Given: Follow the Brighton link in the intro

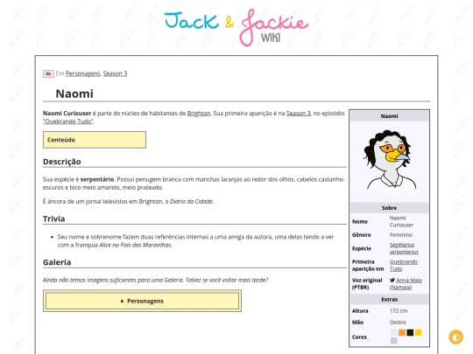Looking at the screenshot, I should pos(199,113).
